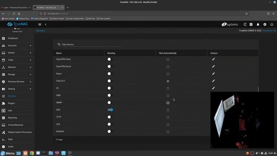
Task: Open Plugins in the sidebar
Action: click(17, 103)
